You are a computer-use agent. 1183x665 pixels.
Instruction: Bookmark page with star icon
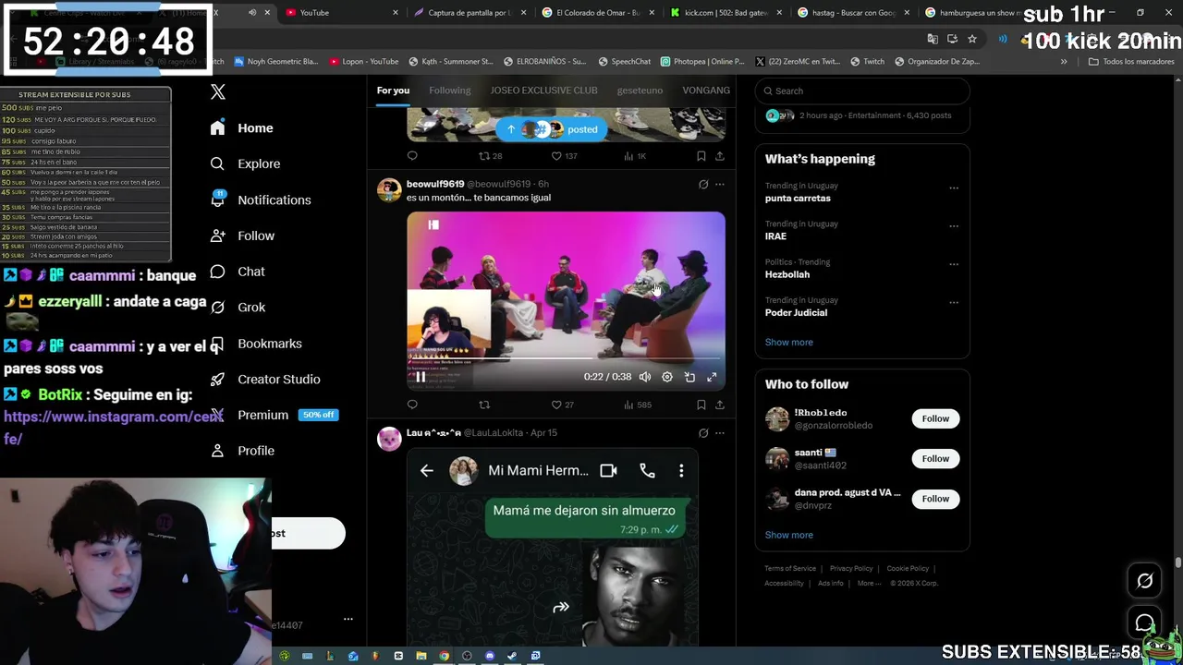[972, 39]
